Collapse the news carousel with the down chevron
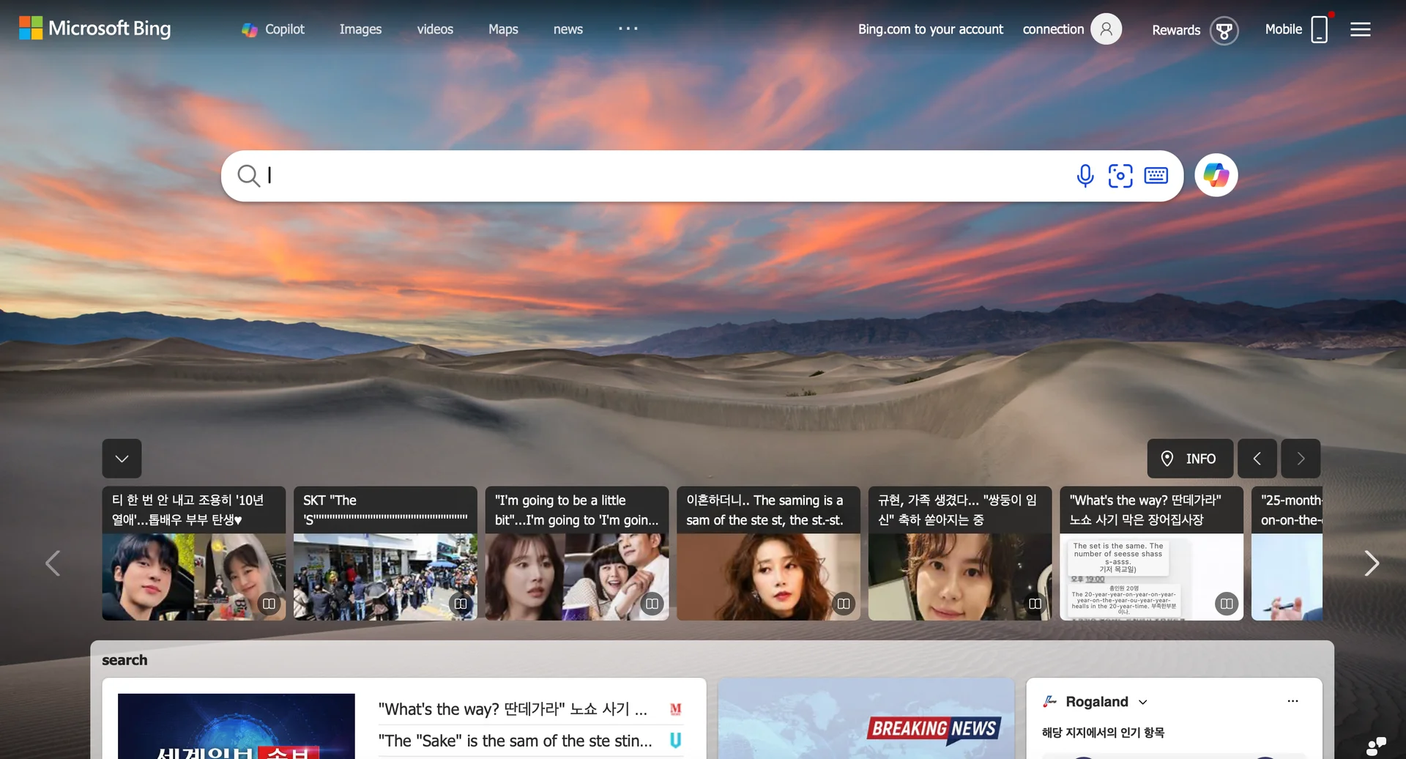 point(122,458)
